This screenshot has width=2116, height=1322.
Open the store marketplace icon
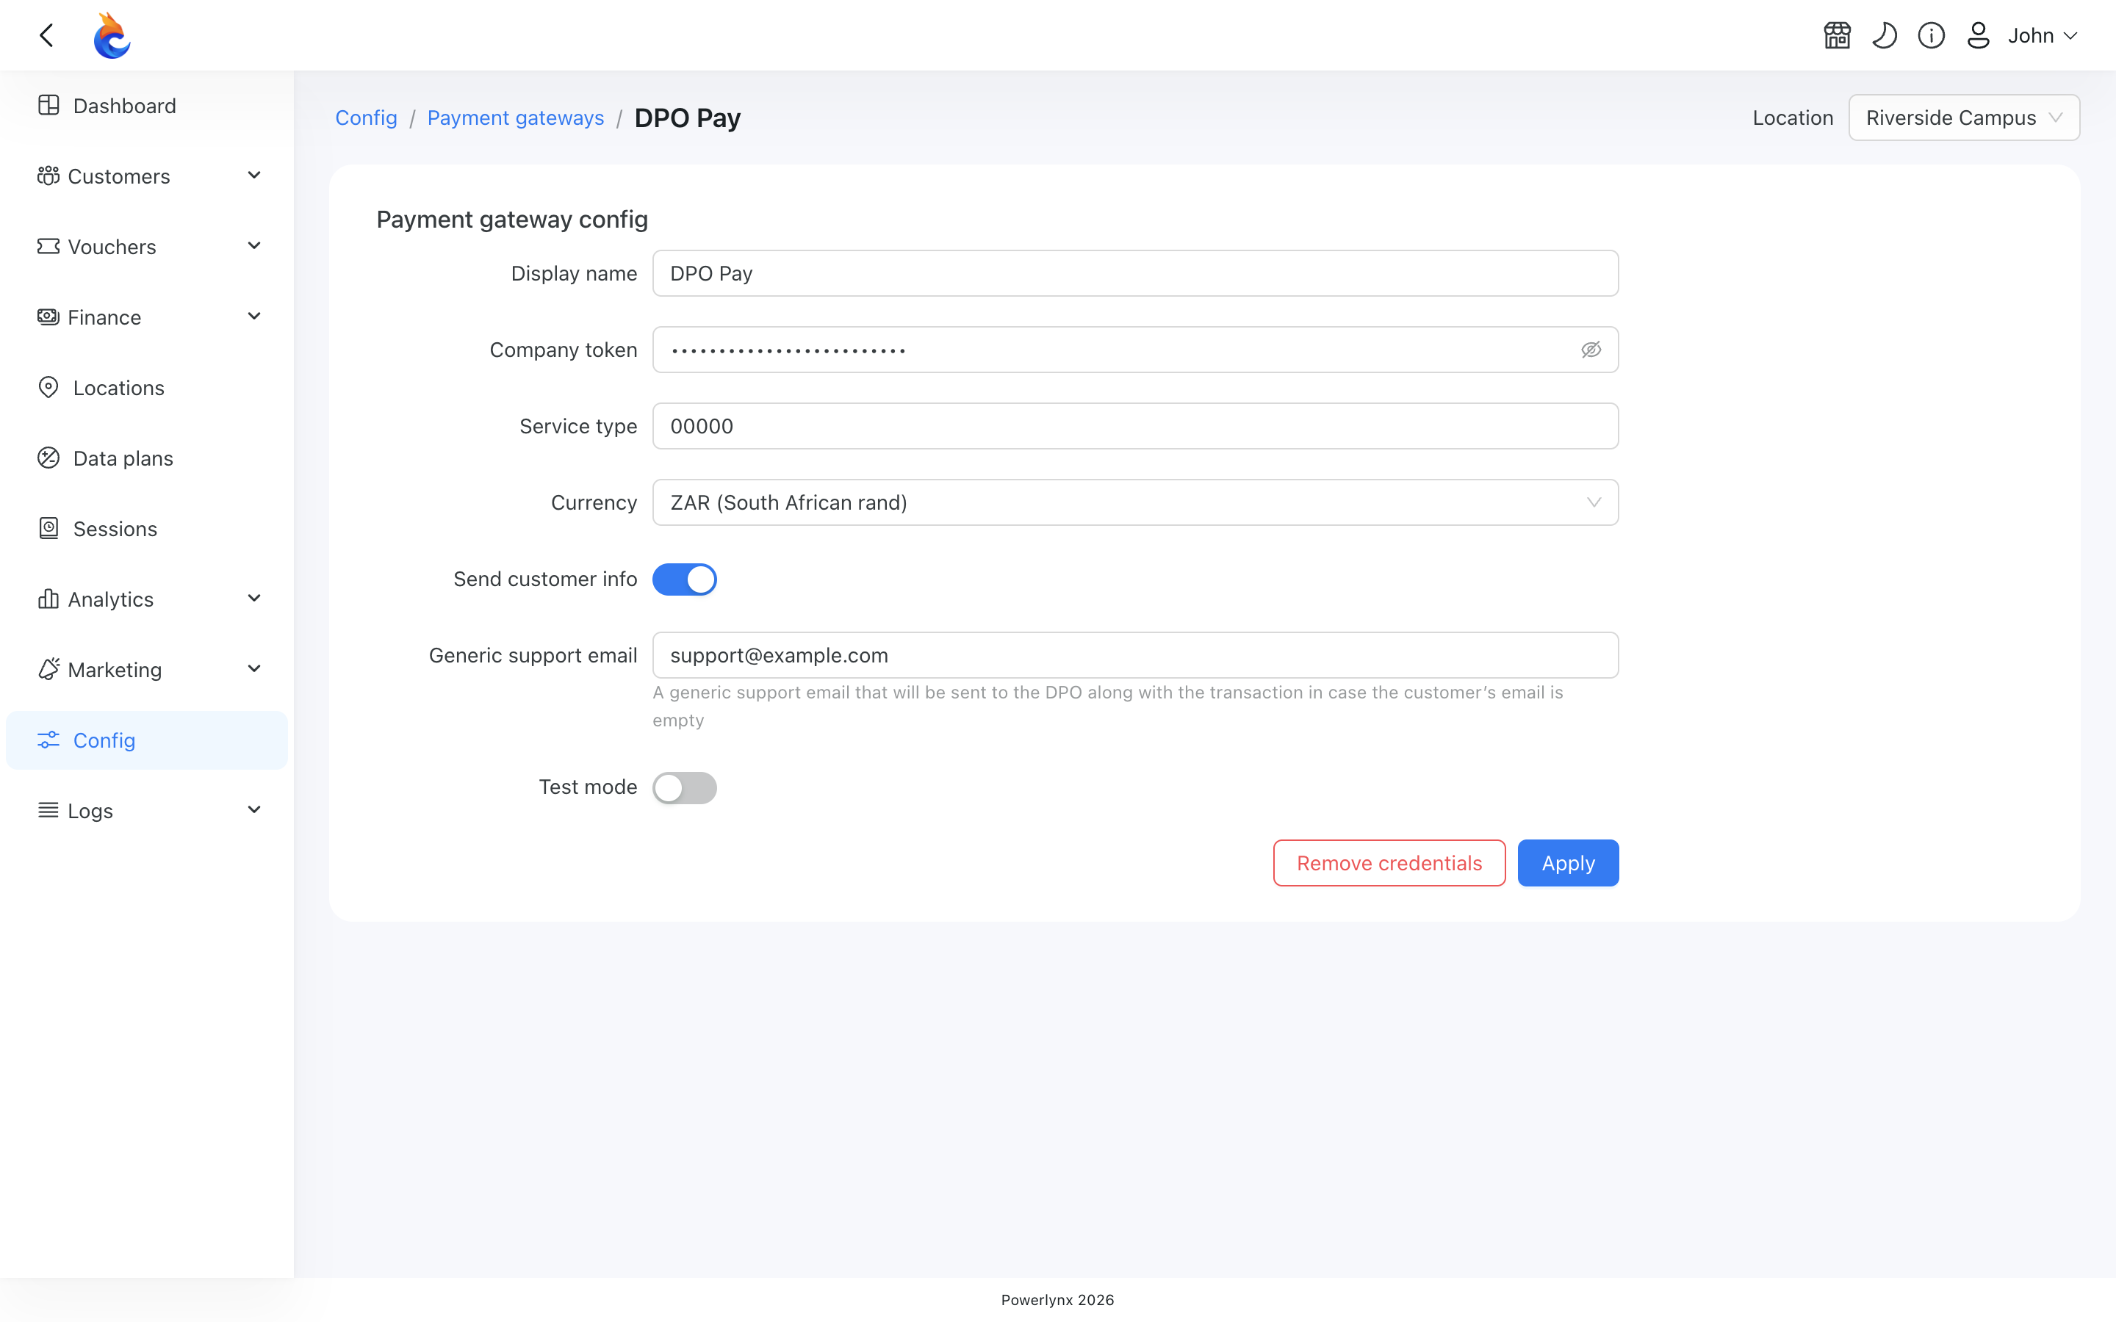(1837, 36)
